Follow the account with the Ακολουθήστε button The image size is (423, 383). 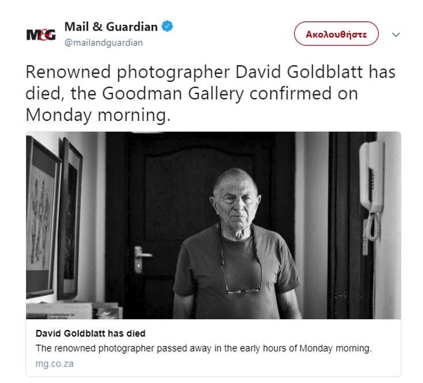tap(336, 34)
